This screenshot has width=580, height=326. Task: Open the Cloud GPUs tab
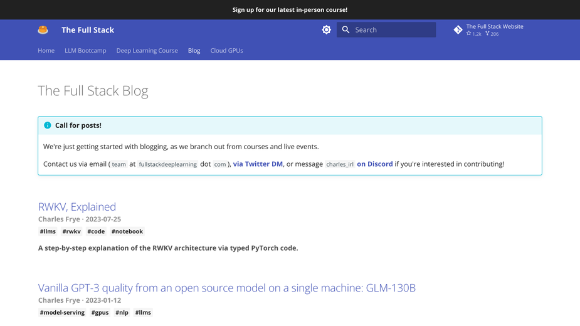[227, 50]
